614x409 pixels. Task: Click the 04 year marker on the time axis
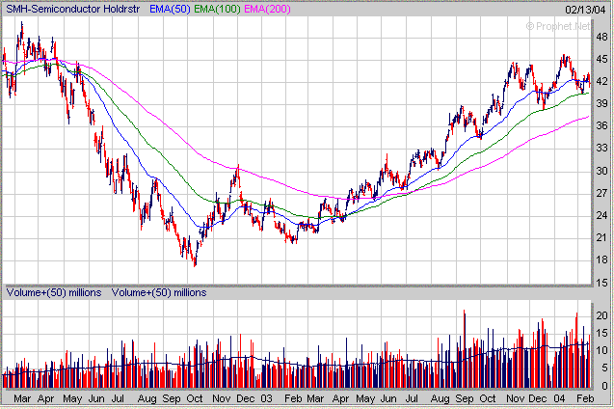click(x=559, y=398)
